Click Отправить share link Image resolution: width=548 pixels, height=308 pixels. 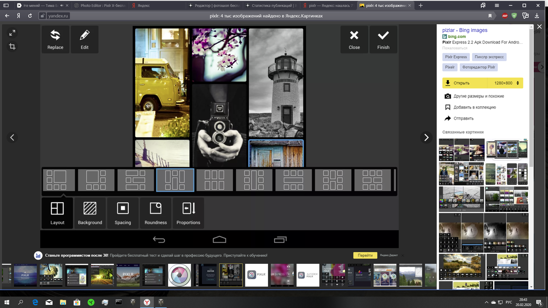point(459,118)
